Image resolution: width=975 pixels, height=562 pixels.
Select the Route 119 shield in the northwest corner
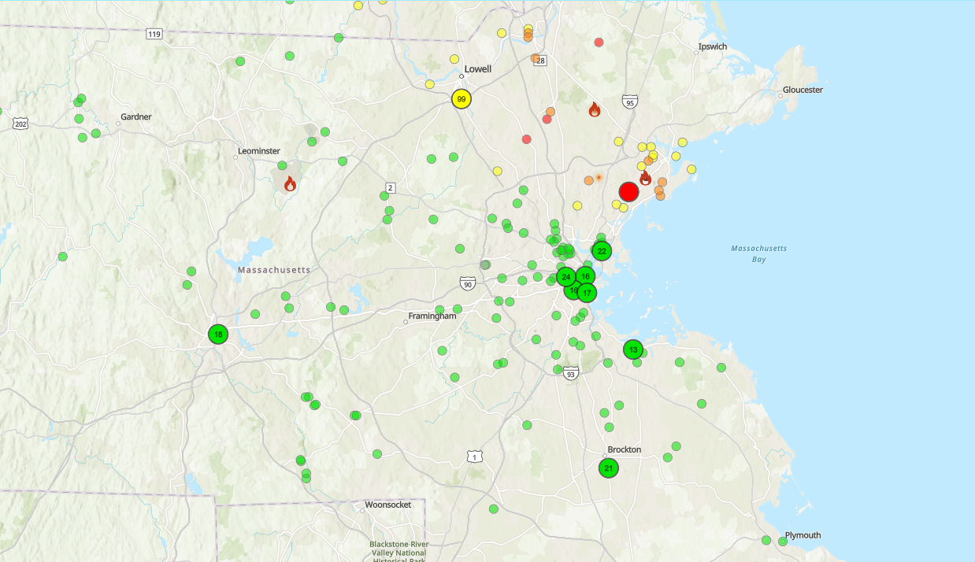[154, 34]
